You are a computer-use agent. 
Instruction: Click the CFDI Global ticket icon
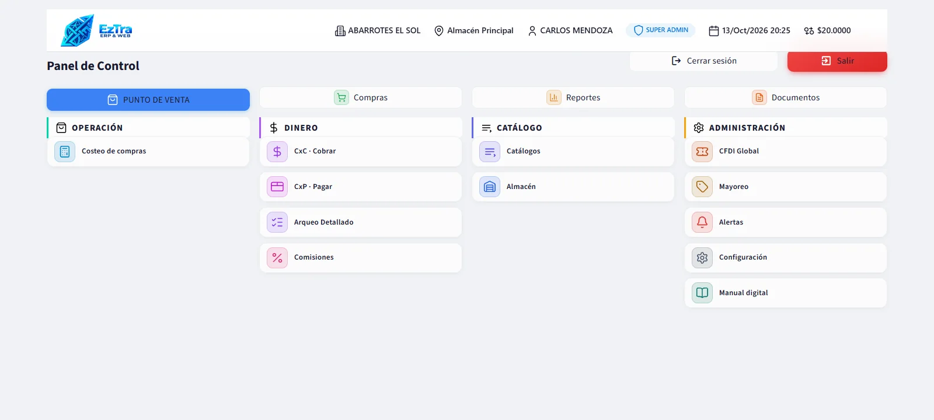point(702,152)
